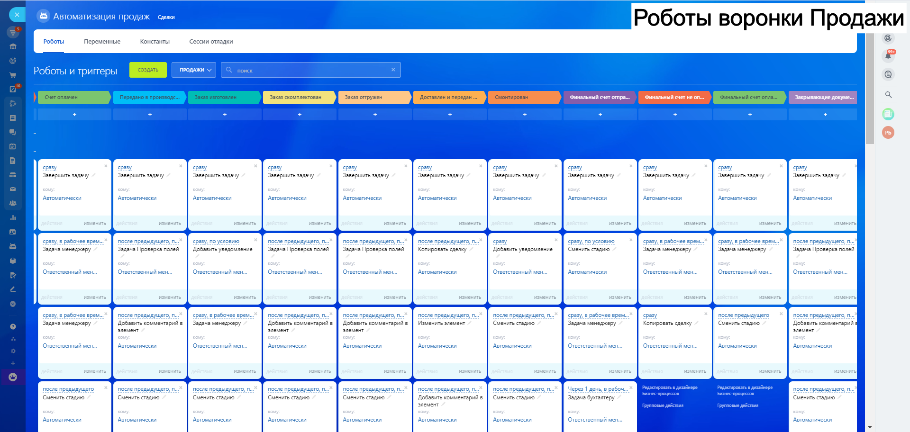Expand the sidebar's round chevron-down item

(13, 304)
